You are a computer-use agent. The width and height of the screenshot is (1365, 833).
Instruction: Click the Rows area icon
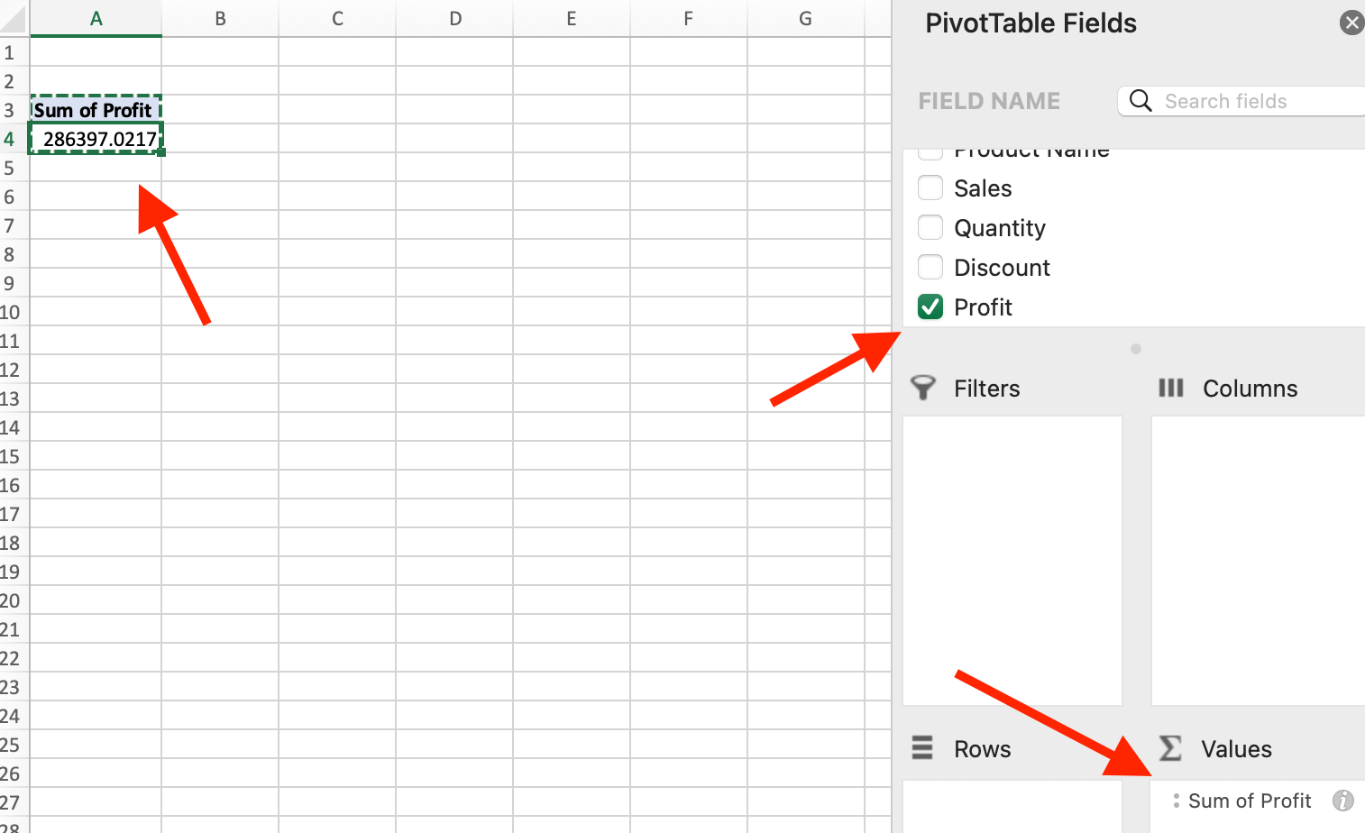(x=922, y=748)
